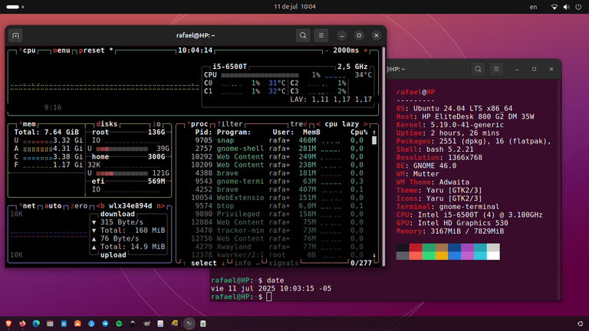Toggle process 'tree' view
589x331 pixels.
click(x=298, y=124)
